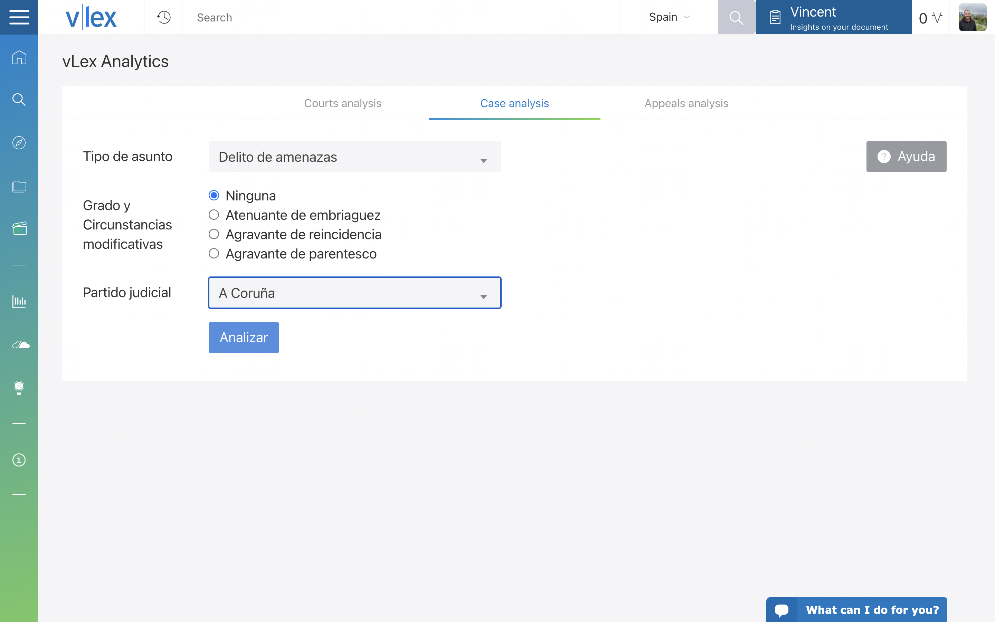Expand the Tipo de asunto dropdown
Viewport: 995px width, 622px height.
point(354,157)
